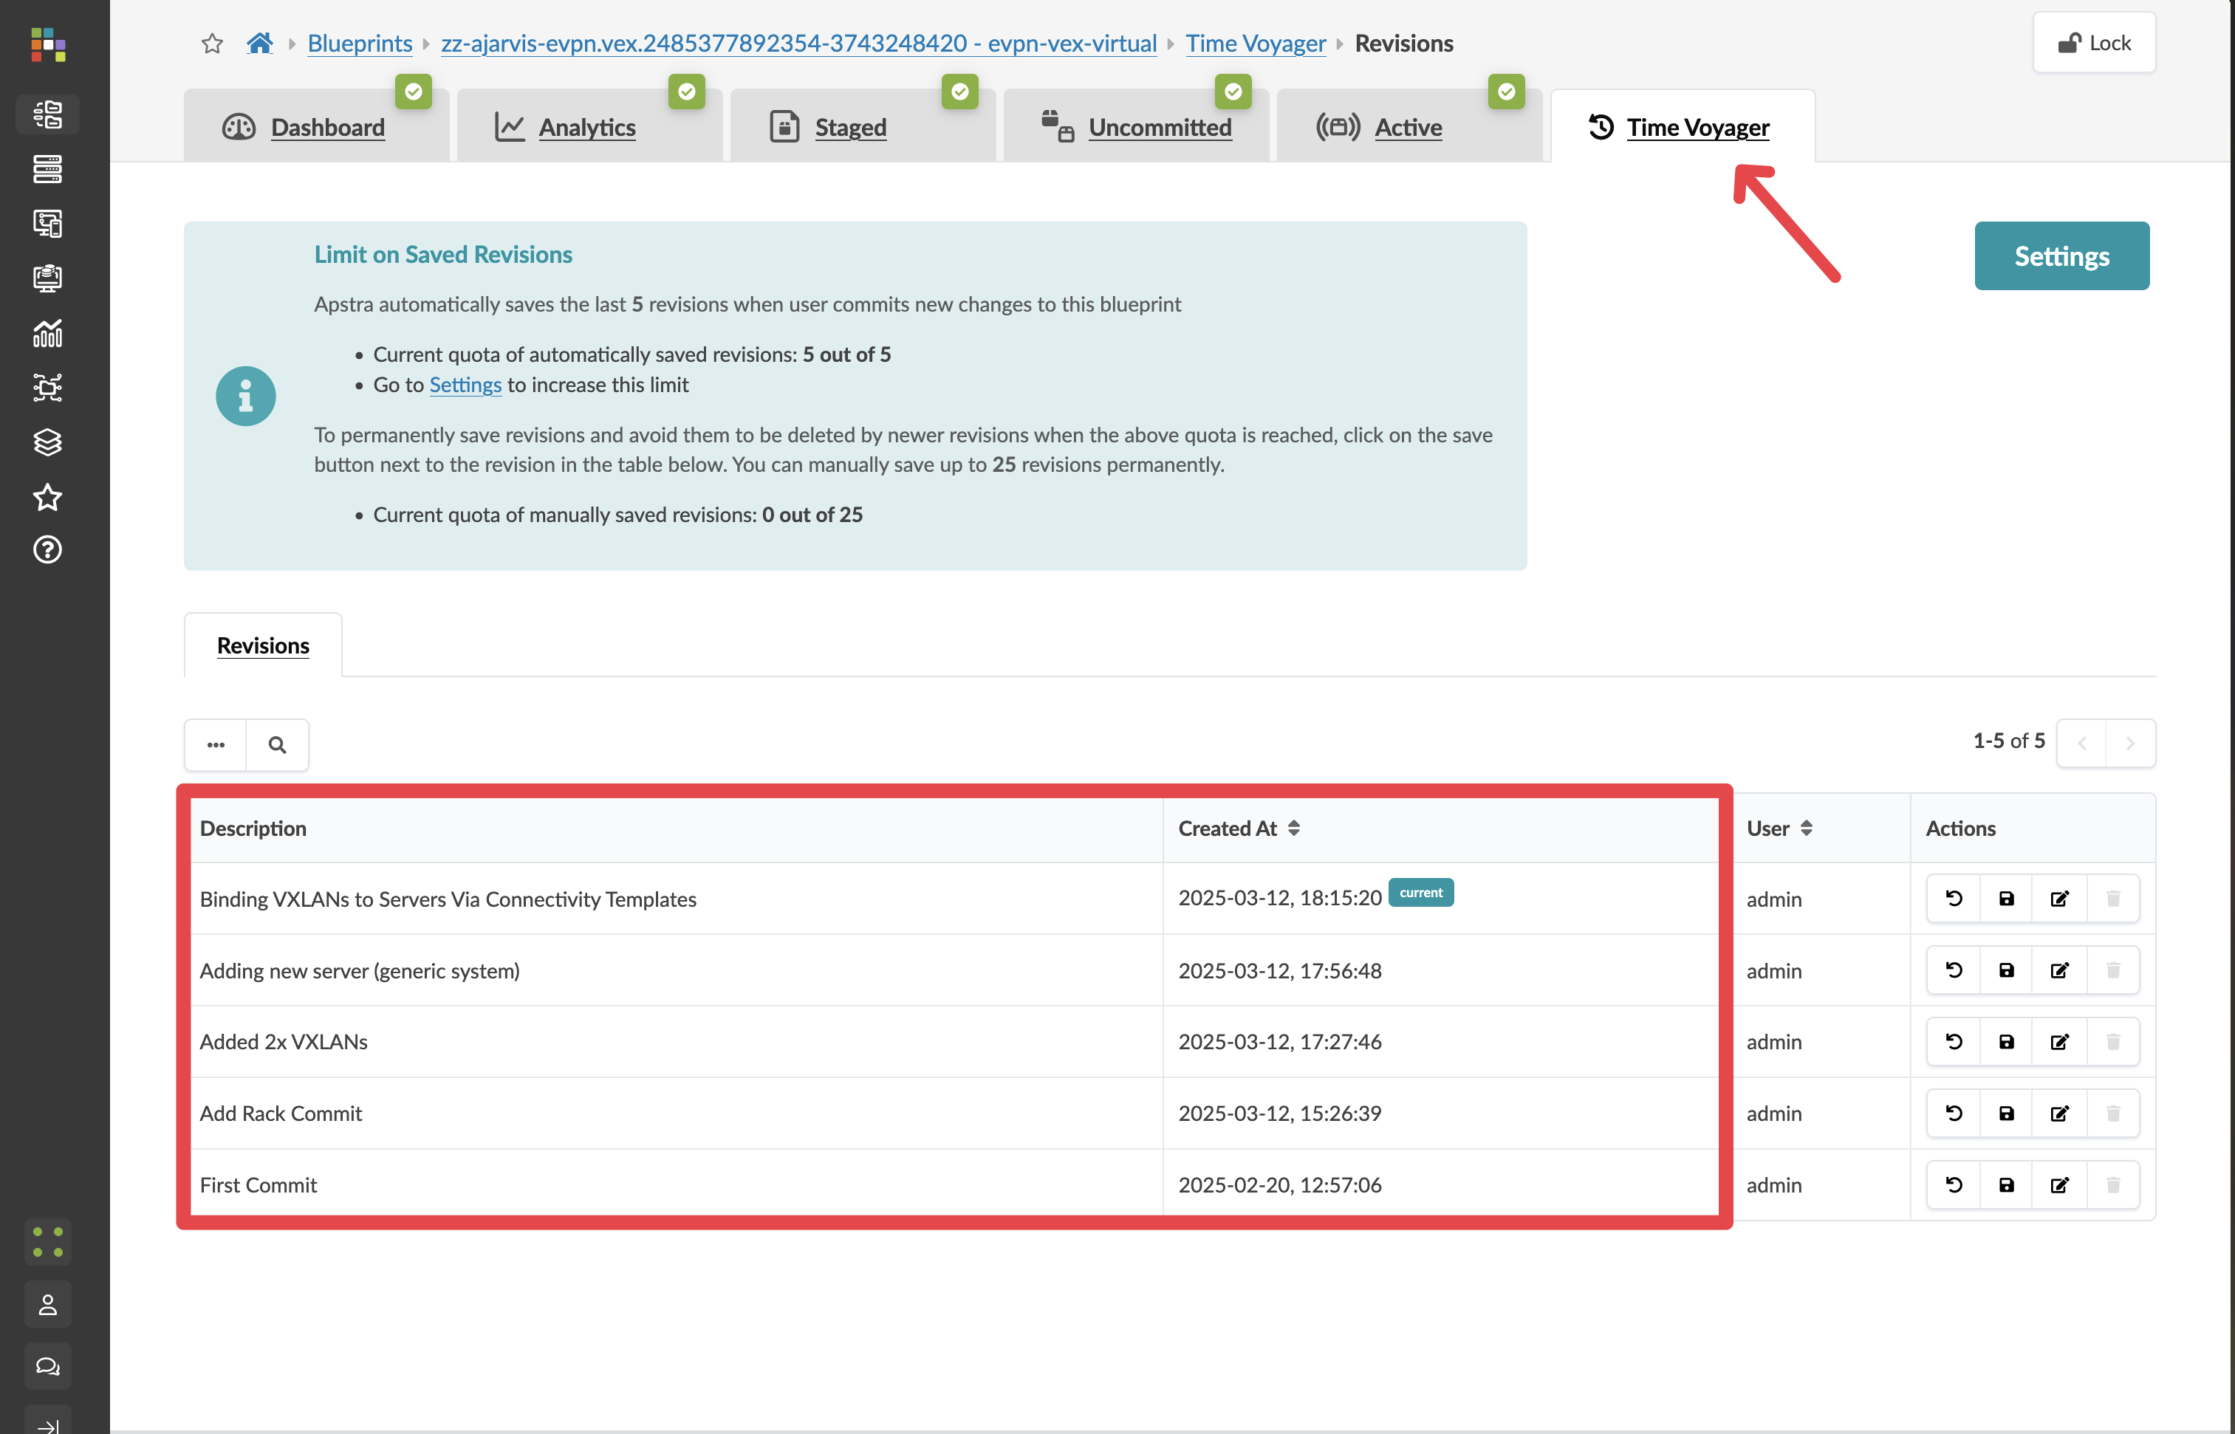Open the Blueprints section in the left sidebar
2235x1434 pixels.
tap(47, 114)
